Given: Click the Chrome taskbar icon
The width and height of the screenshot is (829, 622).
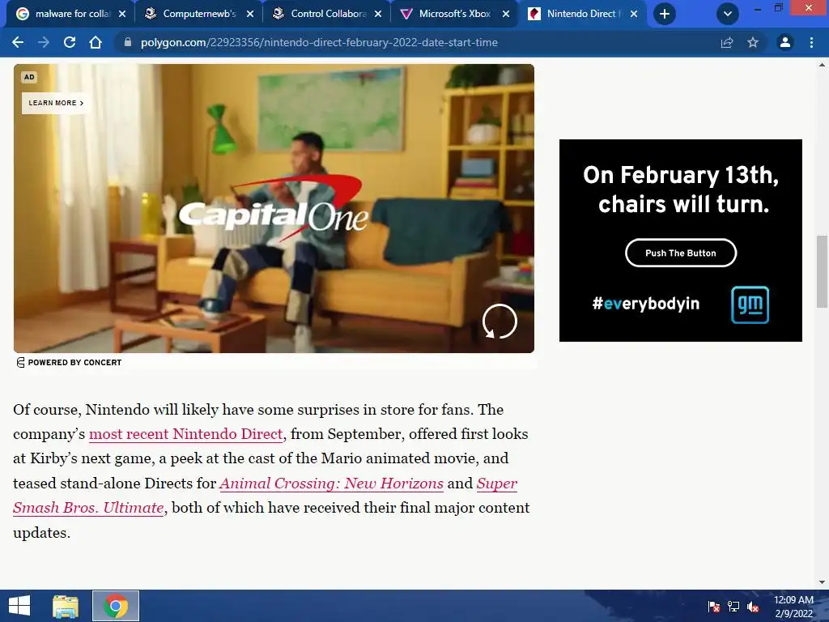Looking at the screenshot, I should click(x=115, y=606).
